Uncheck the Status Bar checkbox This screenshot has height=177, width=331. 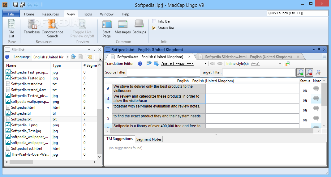[154, 28]
